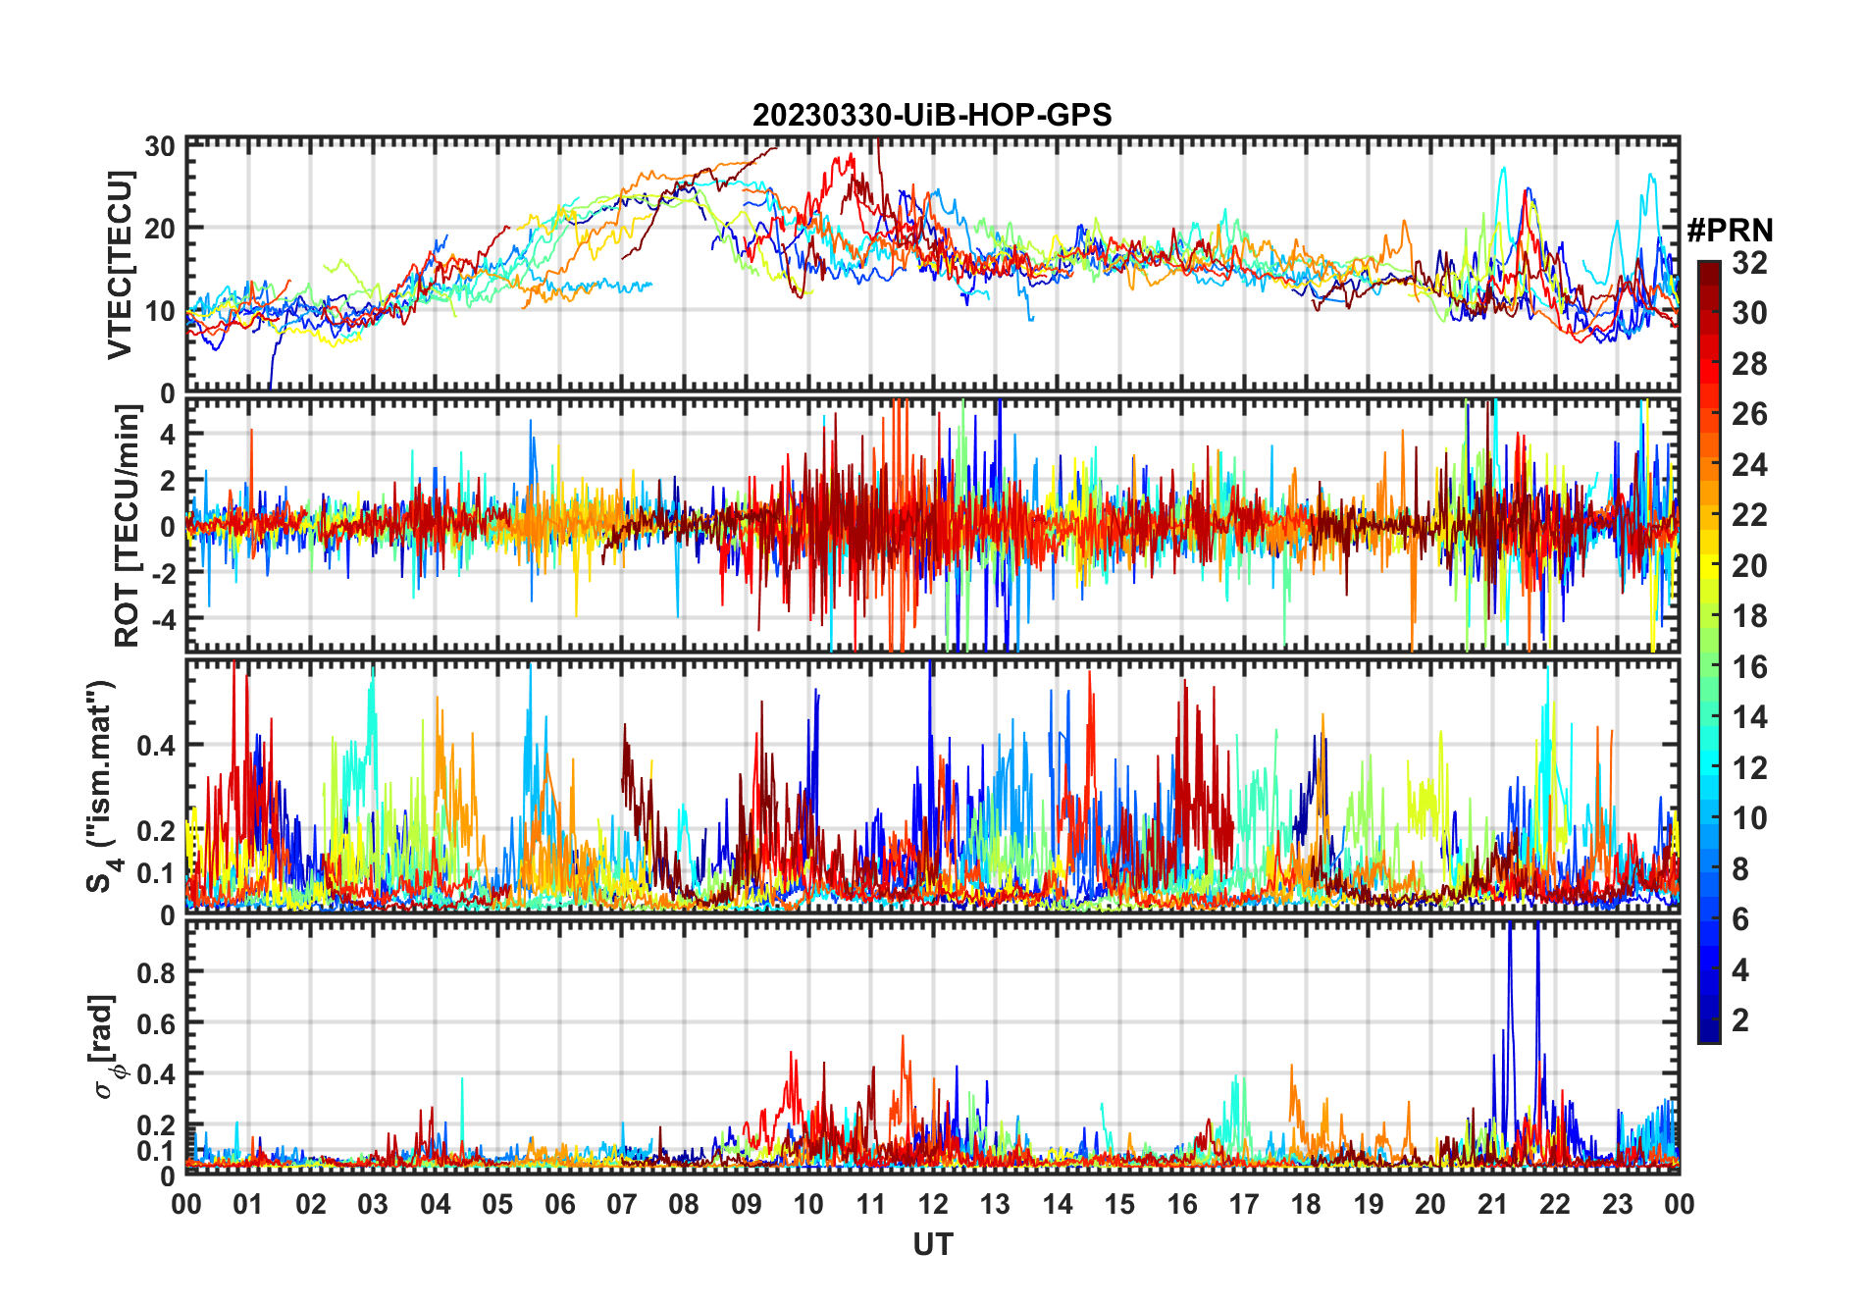
Task: Click the colorbar tick label 32
Action: pos(1749,263)
